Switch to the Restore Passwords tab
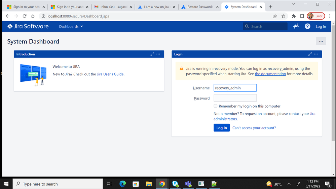 click(x=200, y=7)
